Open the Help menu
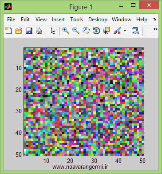 coord(142,20)
